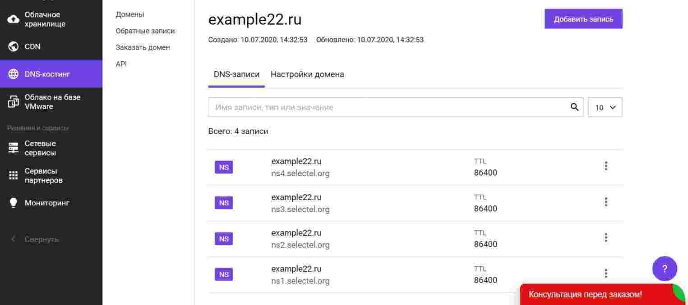Go to Заказать домен page
Image resolution: width=688 pixels, height=305 pixels.
(143, 47)
